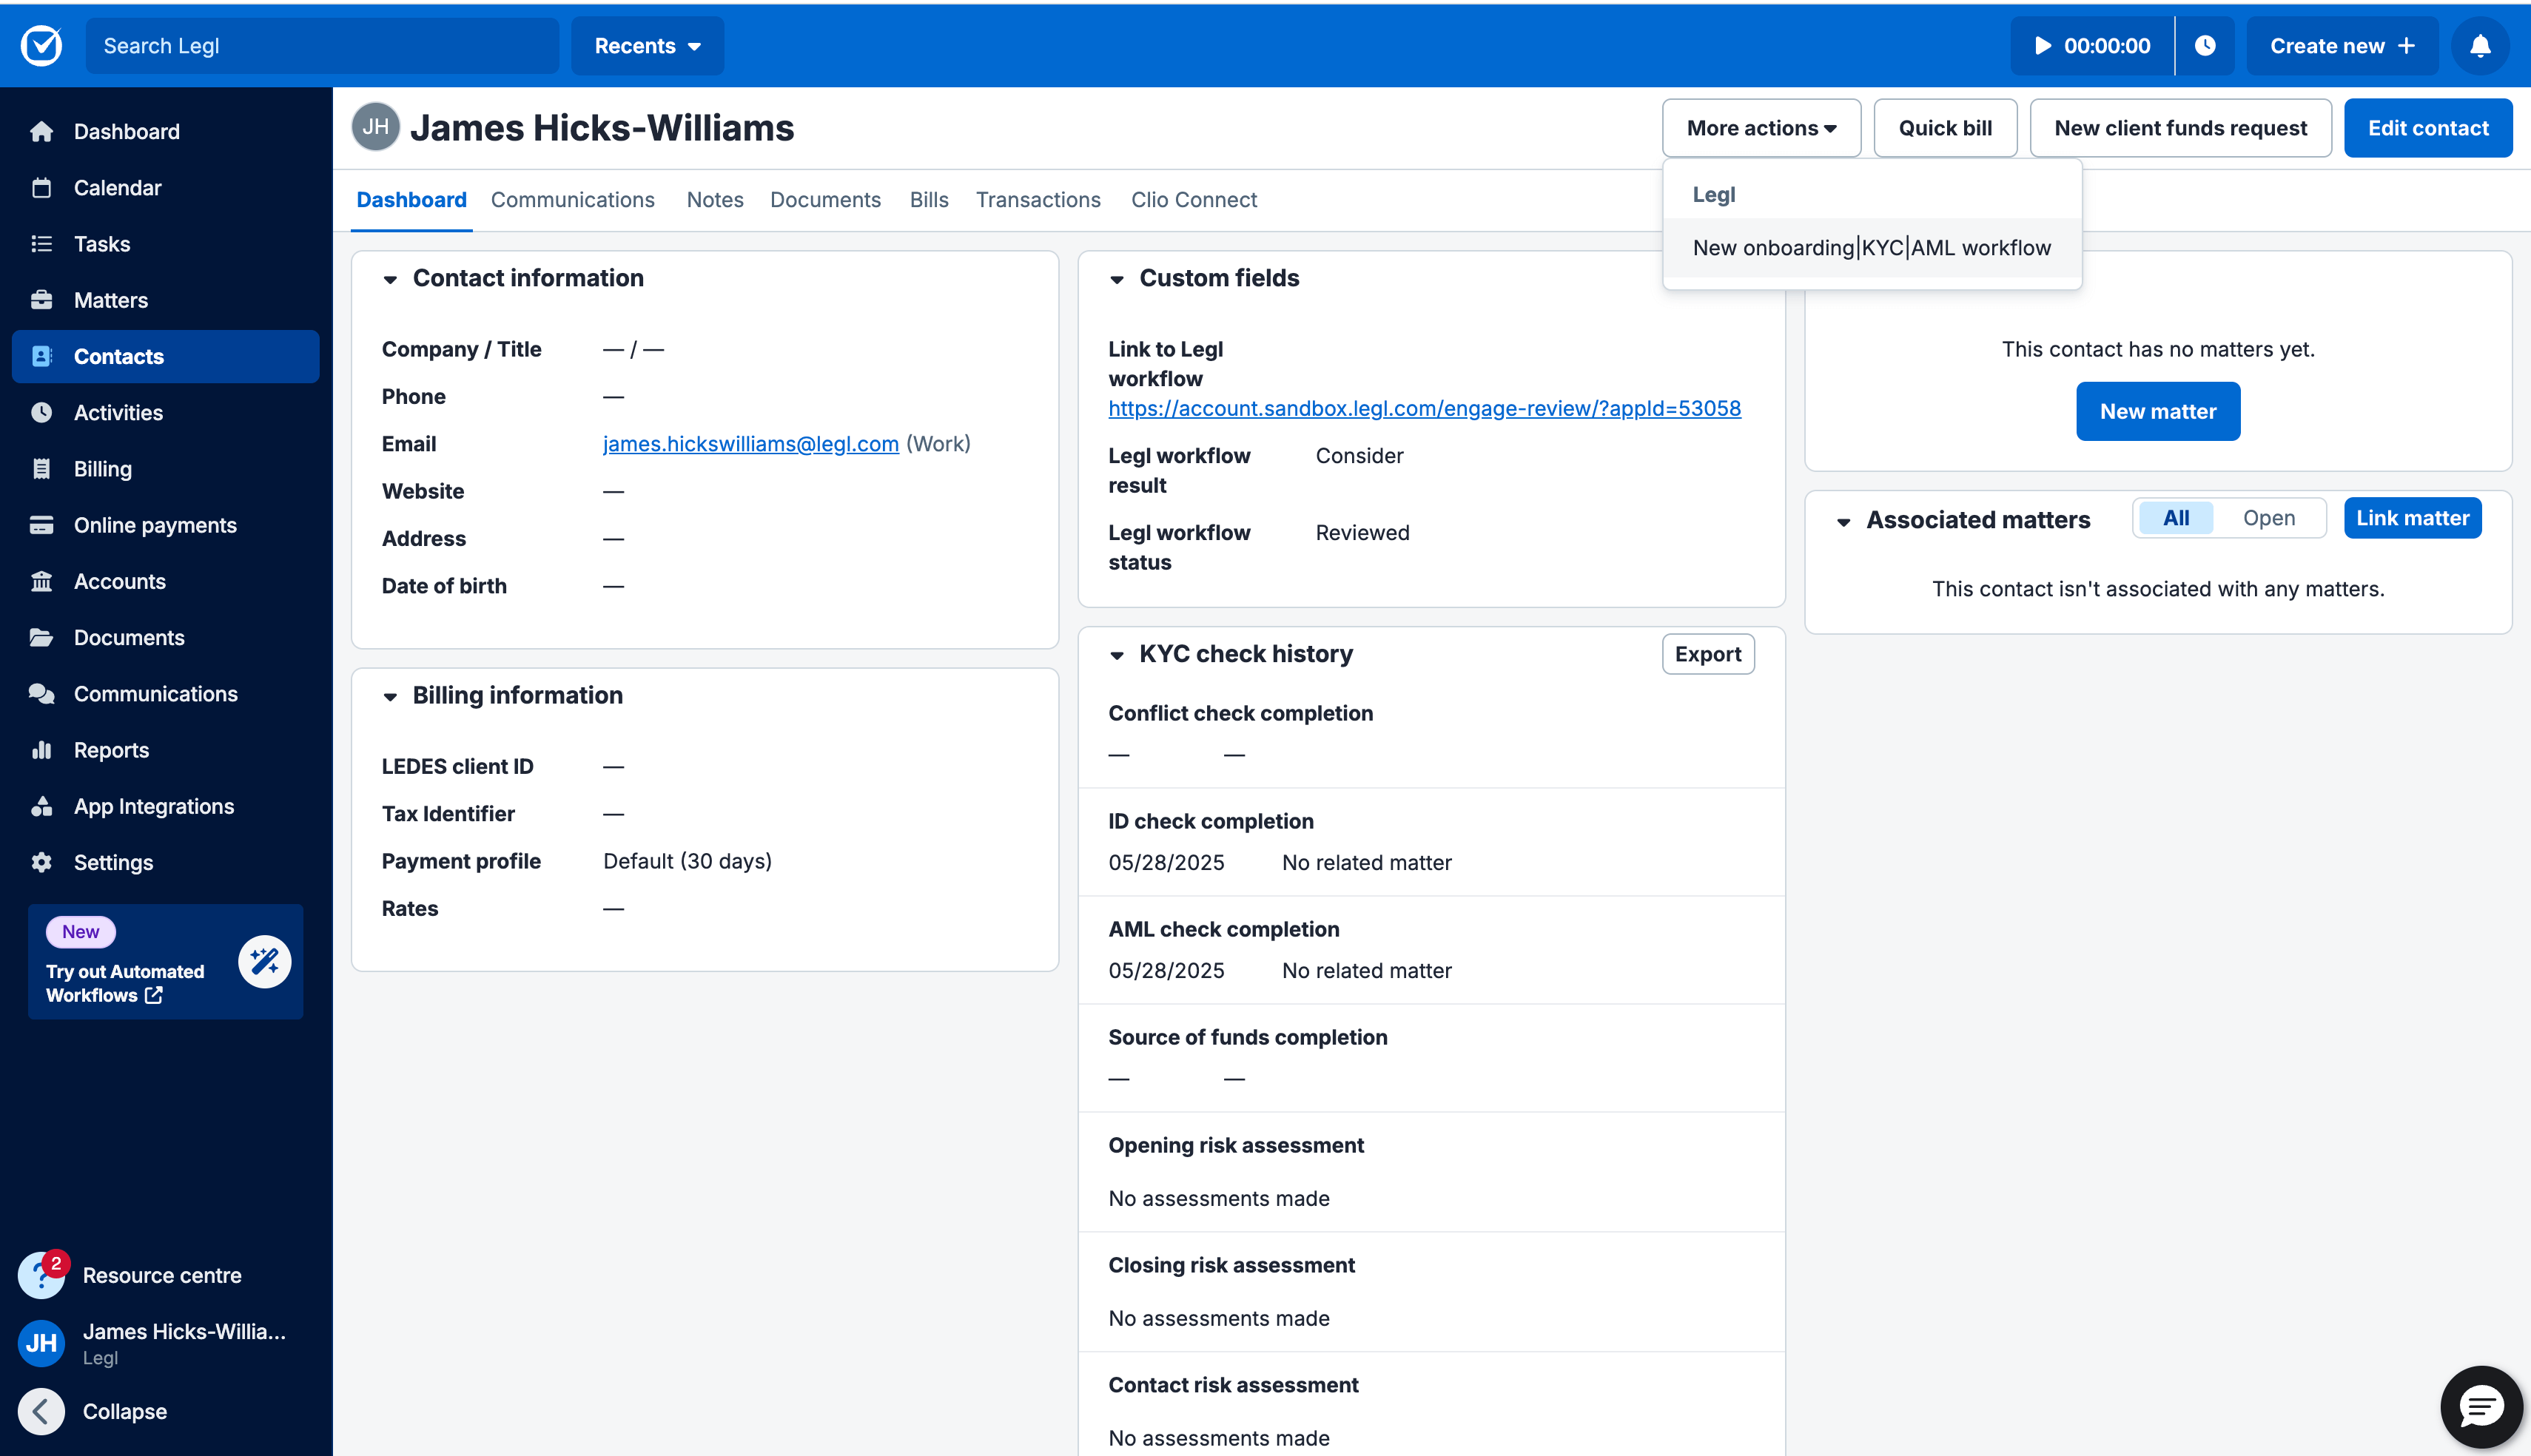Select the All matters filter
Screen dimensions: 2531x1456
tap(2175, 518)
